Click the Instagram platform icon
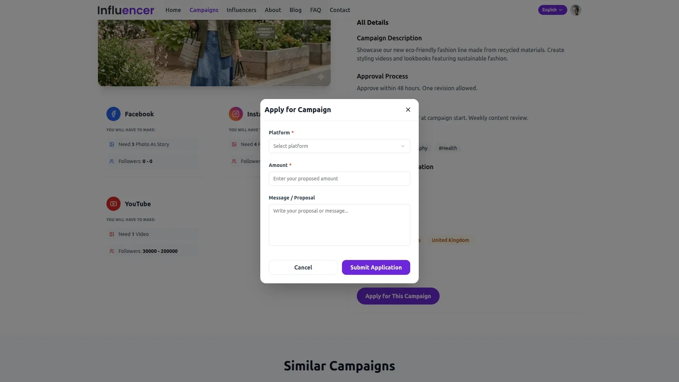 (x=236, y=114)
